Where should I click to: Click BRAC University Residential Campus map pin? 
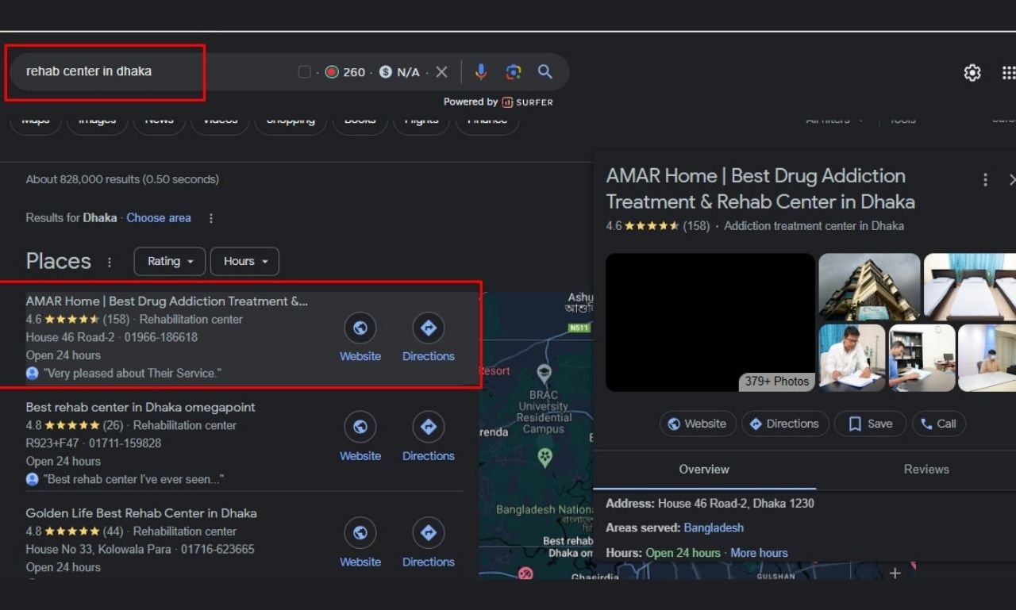(x=544, y=374)
